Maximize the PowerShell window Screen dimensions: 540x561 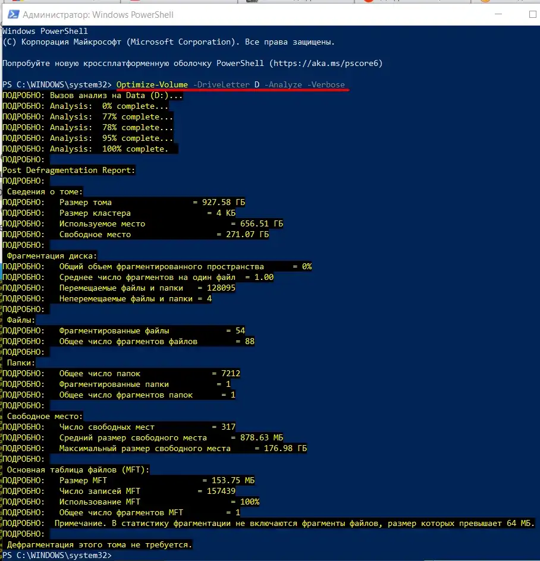[x=532, y=14]
